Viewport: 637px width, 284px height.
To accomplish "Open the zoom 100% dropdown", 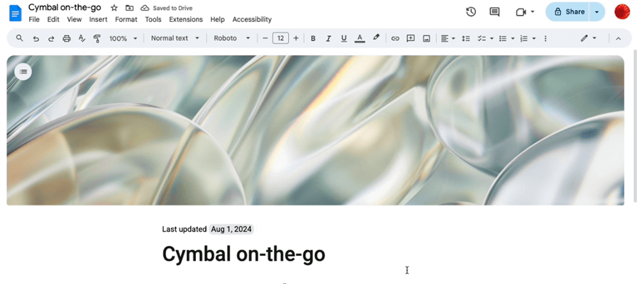I will [x=123, y=38].
